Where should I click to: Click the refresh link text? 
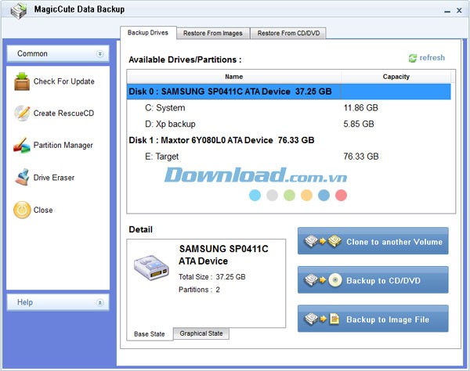432,58
